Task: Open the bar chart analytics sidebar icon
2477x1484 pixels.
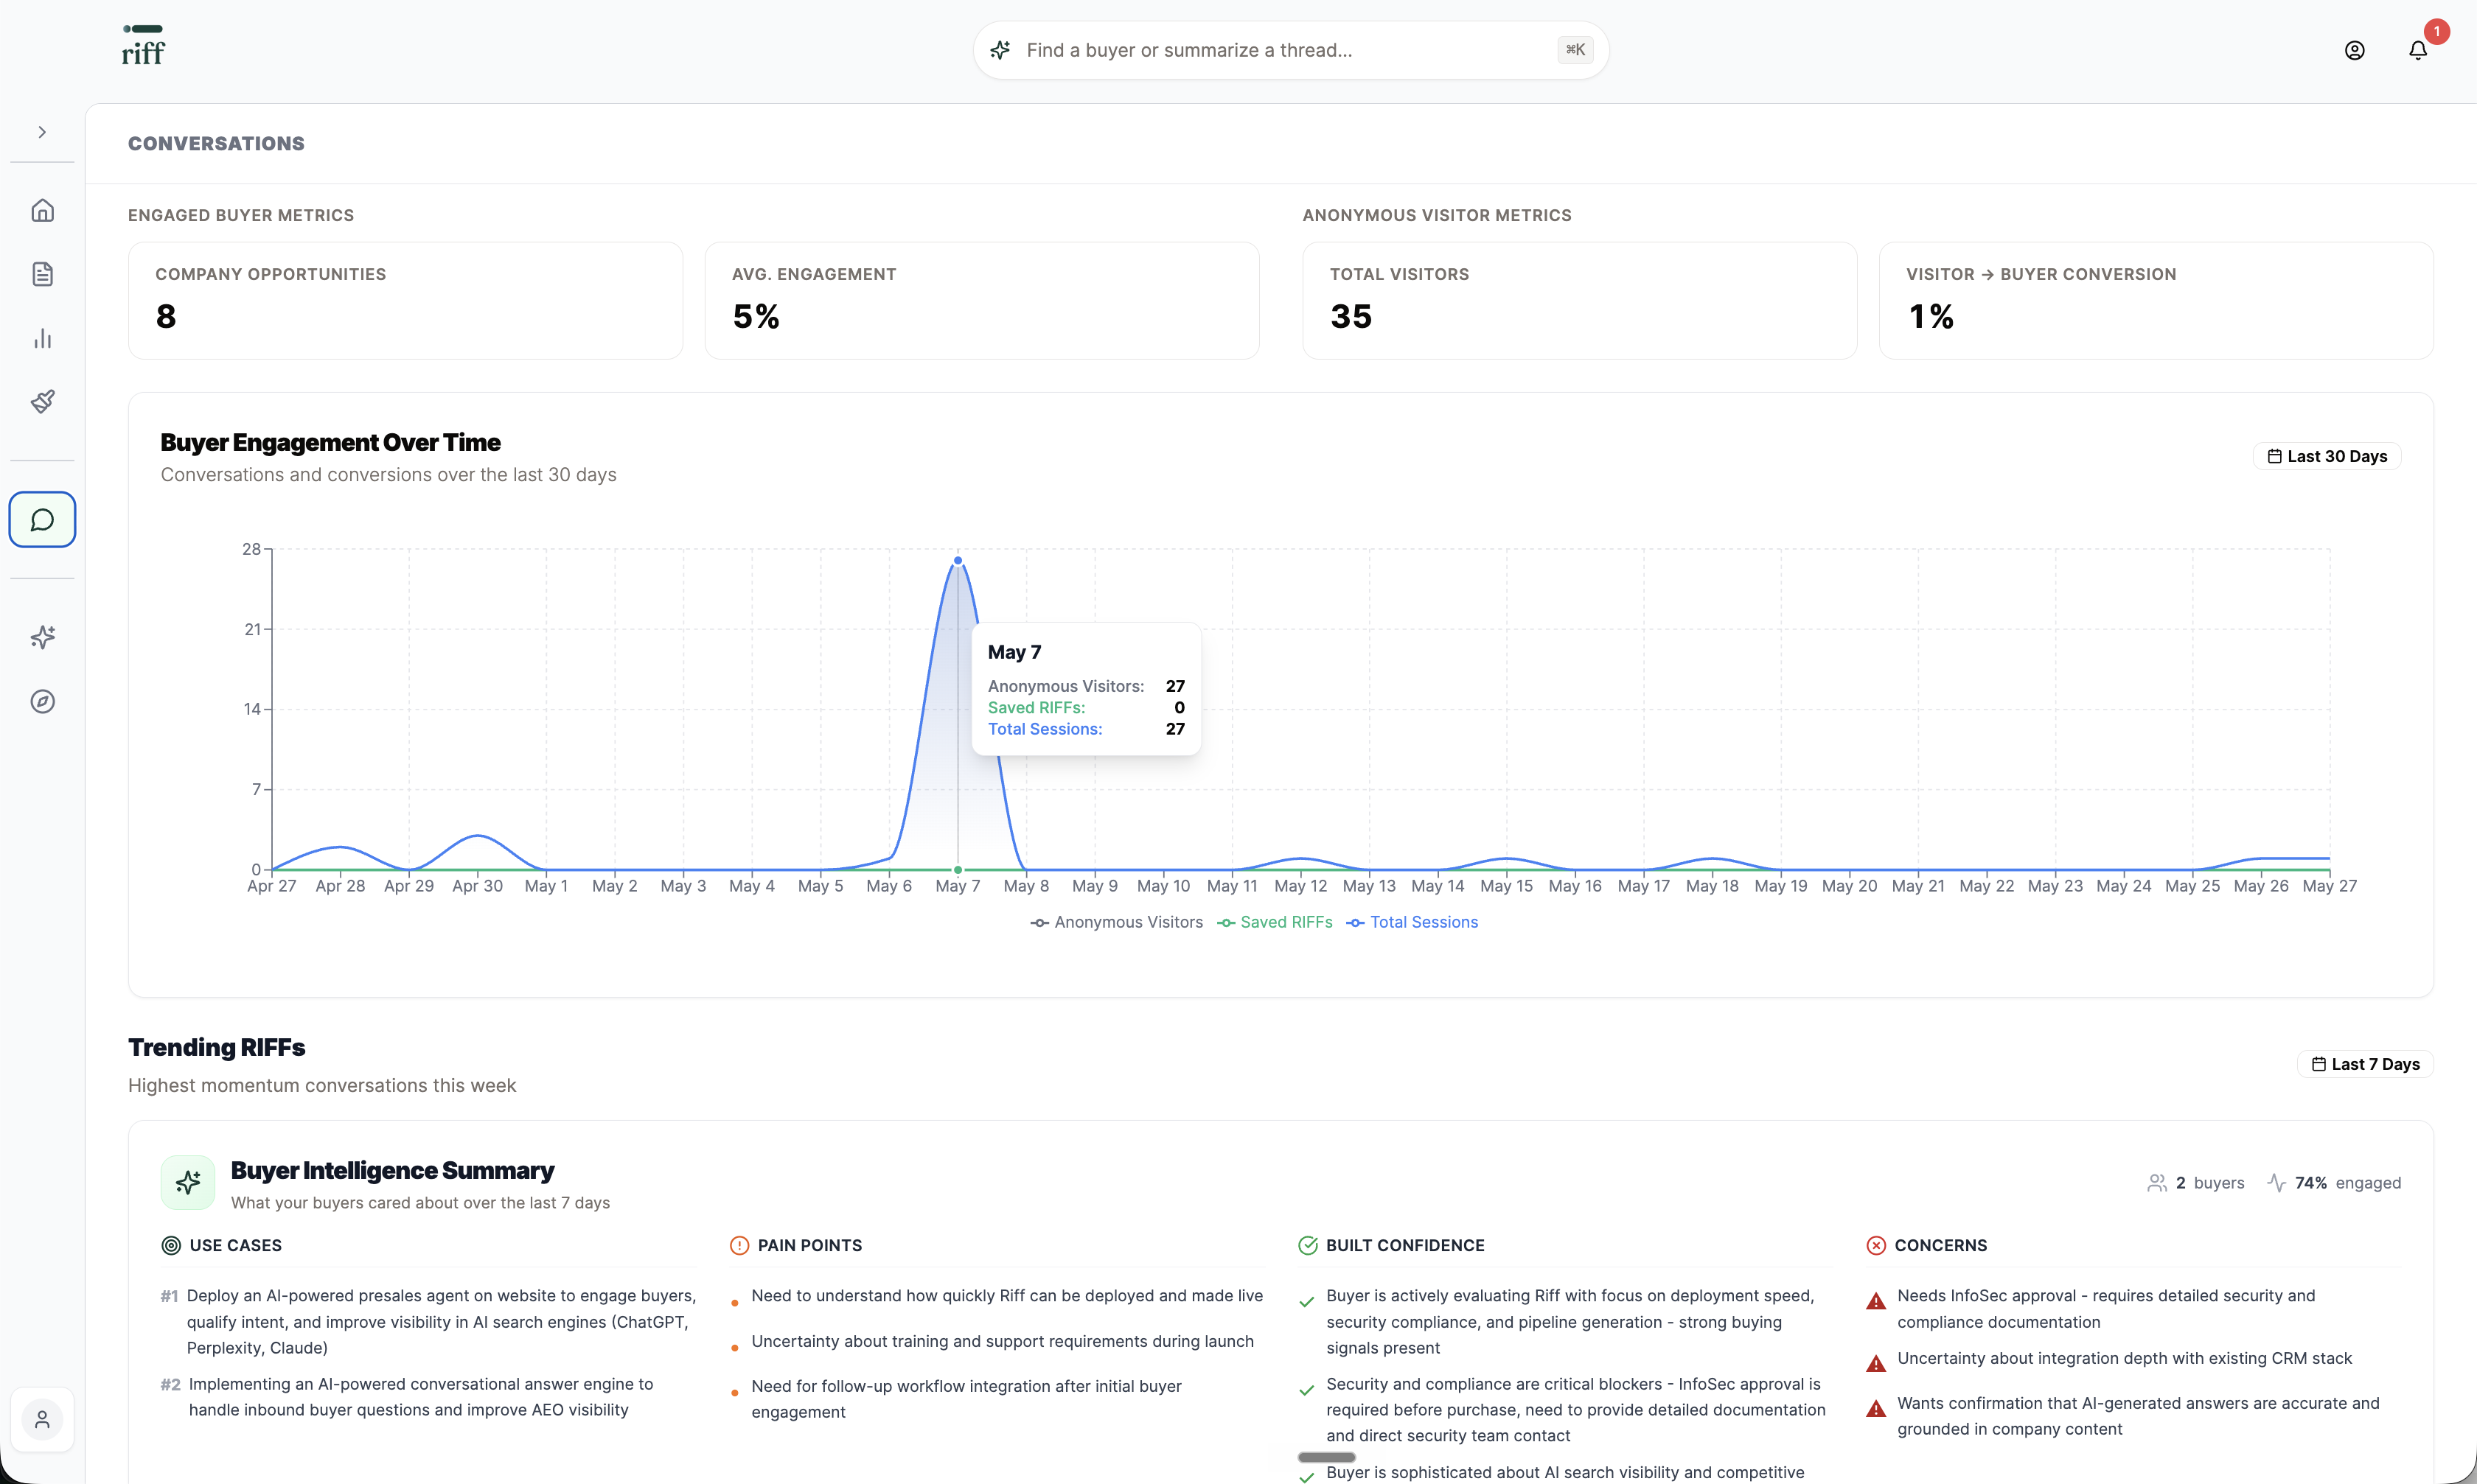Action: 42,338
